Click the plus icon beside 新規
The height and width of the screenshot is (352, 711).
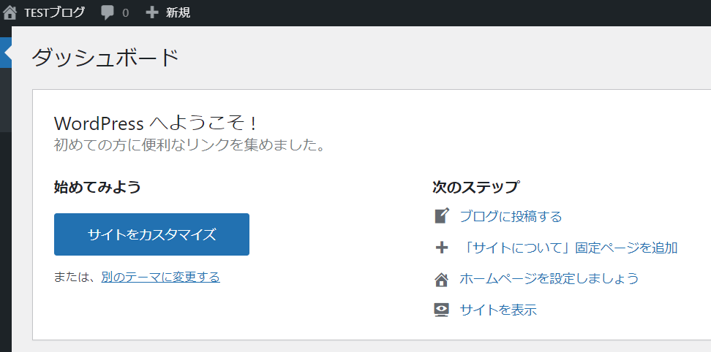pos(152,12)
